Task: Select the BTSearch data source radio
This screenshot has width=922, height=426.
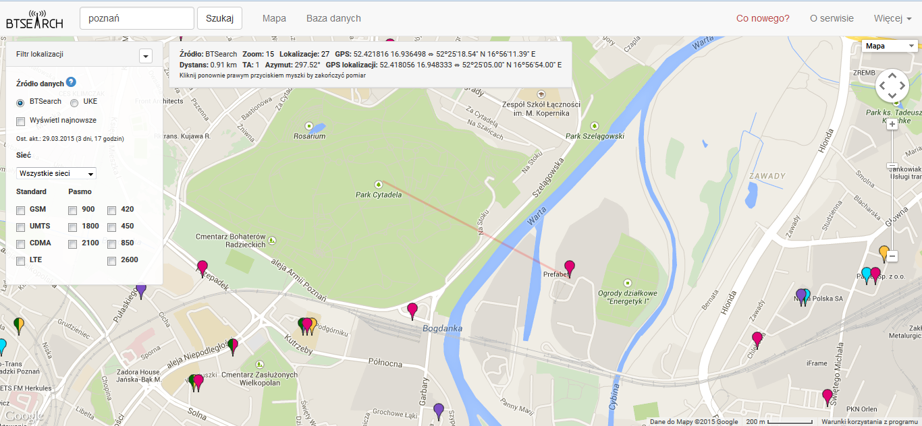Action: [20, 102]
